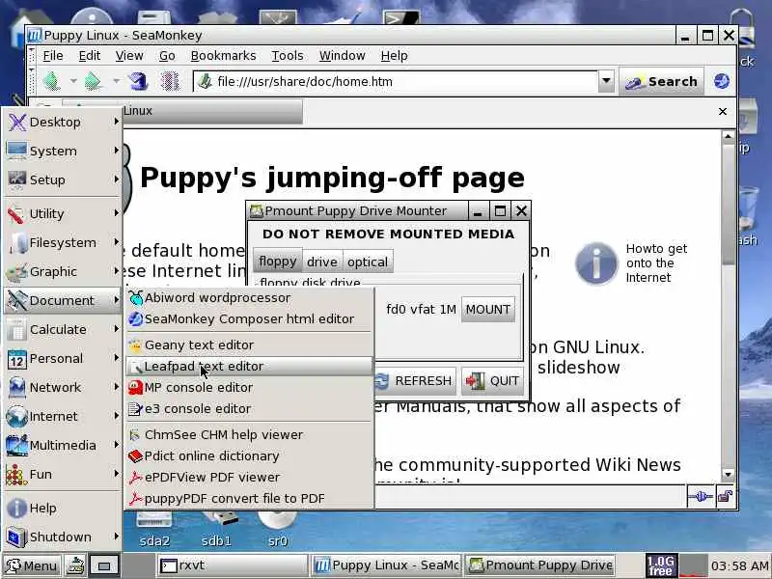This screenshot has height=579, width=772.
Task: Switch to the drive tab in Pmount
Action: pyautogui.click(x=322, y=262)
